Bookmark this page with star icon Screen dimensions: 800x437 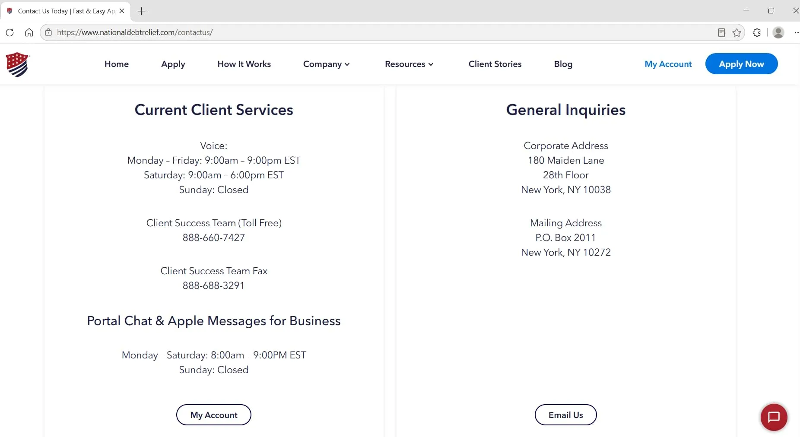click(737, 32)
